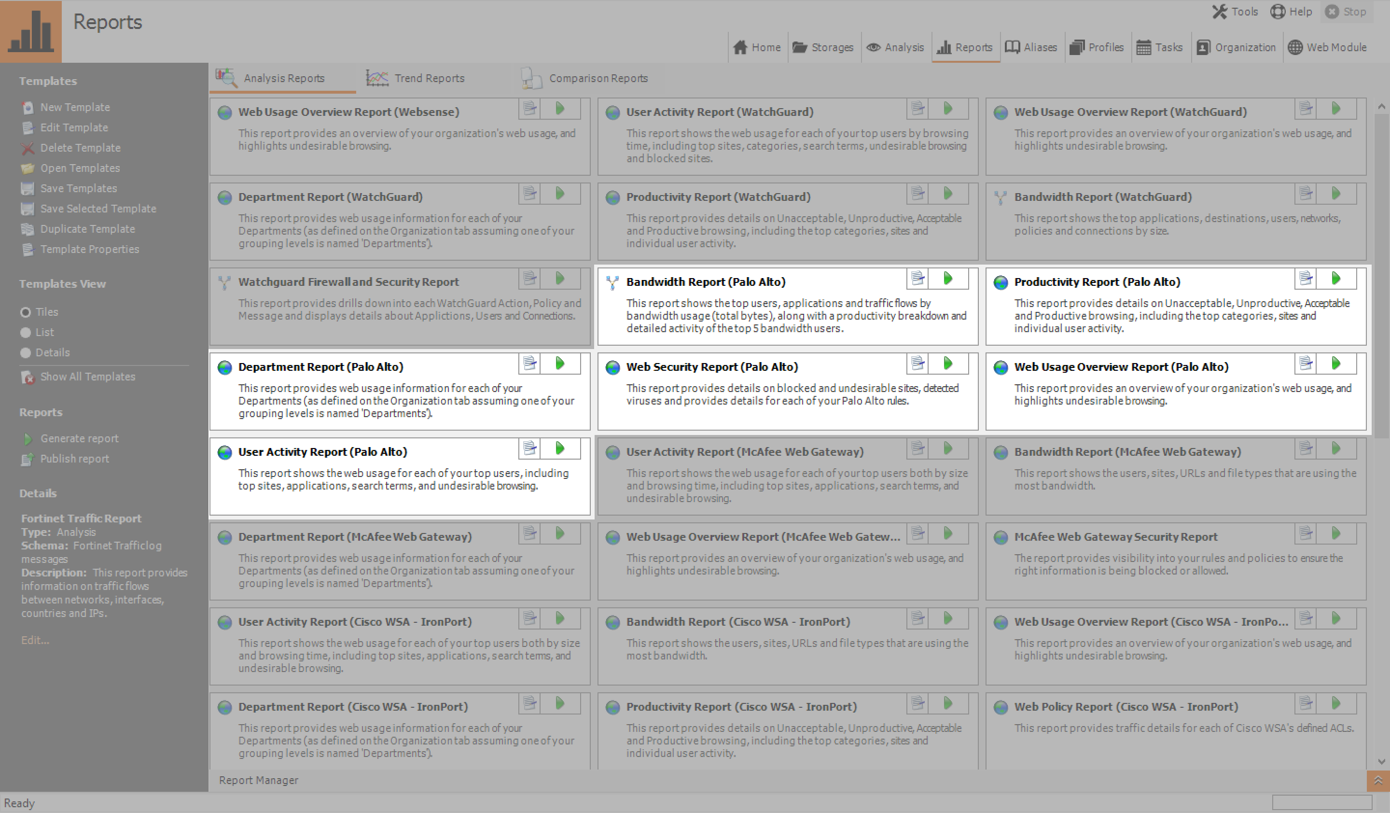Image resolution: width=1390 pixels, height=813 pixels.
Task: Select the Tiles view radio button
Action: [x=26, y=312]
